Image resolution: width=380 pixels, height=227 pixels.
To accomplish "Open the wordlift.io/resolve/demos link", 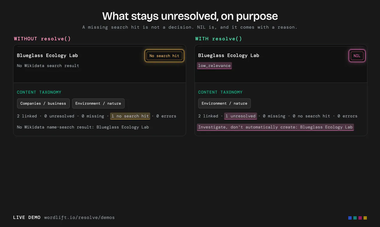I will click(79, 217).
